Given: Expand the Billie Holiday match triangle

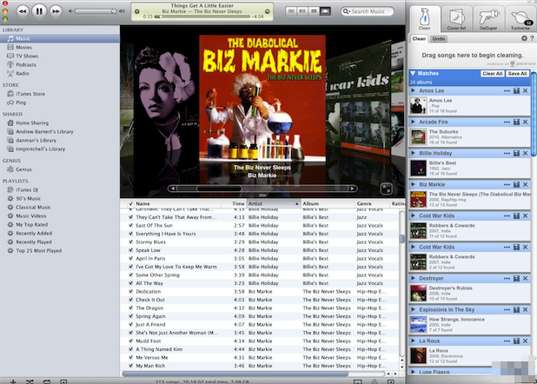Looking at the screenshot, I should (x=413, y=153).
